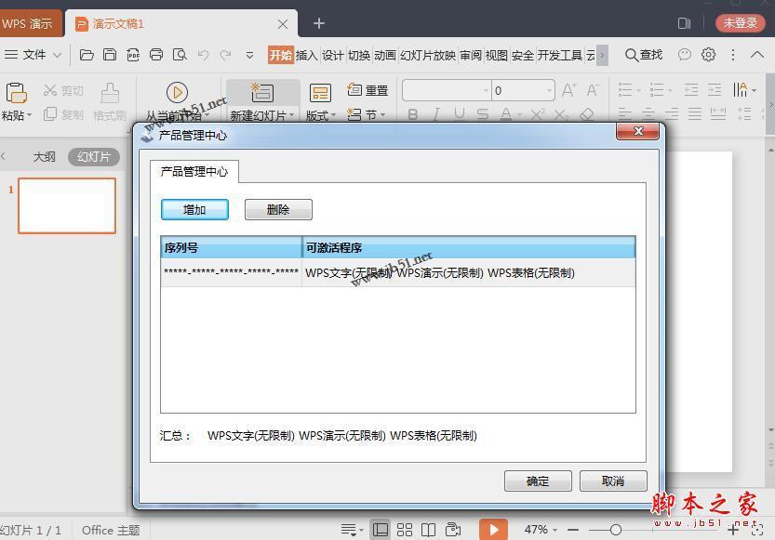The width and height of the screenshot is (775, 540).
Task: Collapse the ribbon with chevron
Action: pos(756,54)
